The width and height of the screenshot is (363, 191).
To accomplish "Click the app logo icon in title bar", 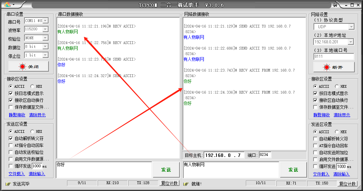I will click(x=7, y=5).
